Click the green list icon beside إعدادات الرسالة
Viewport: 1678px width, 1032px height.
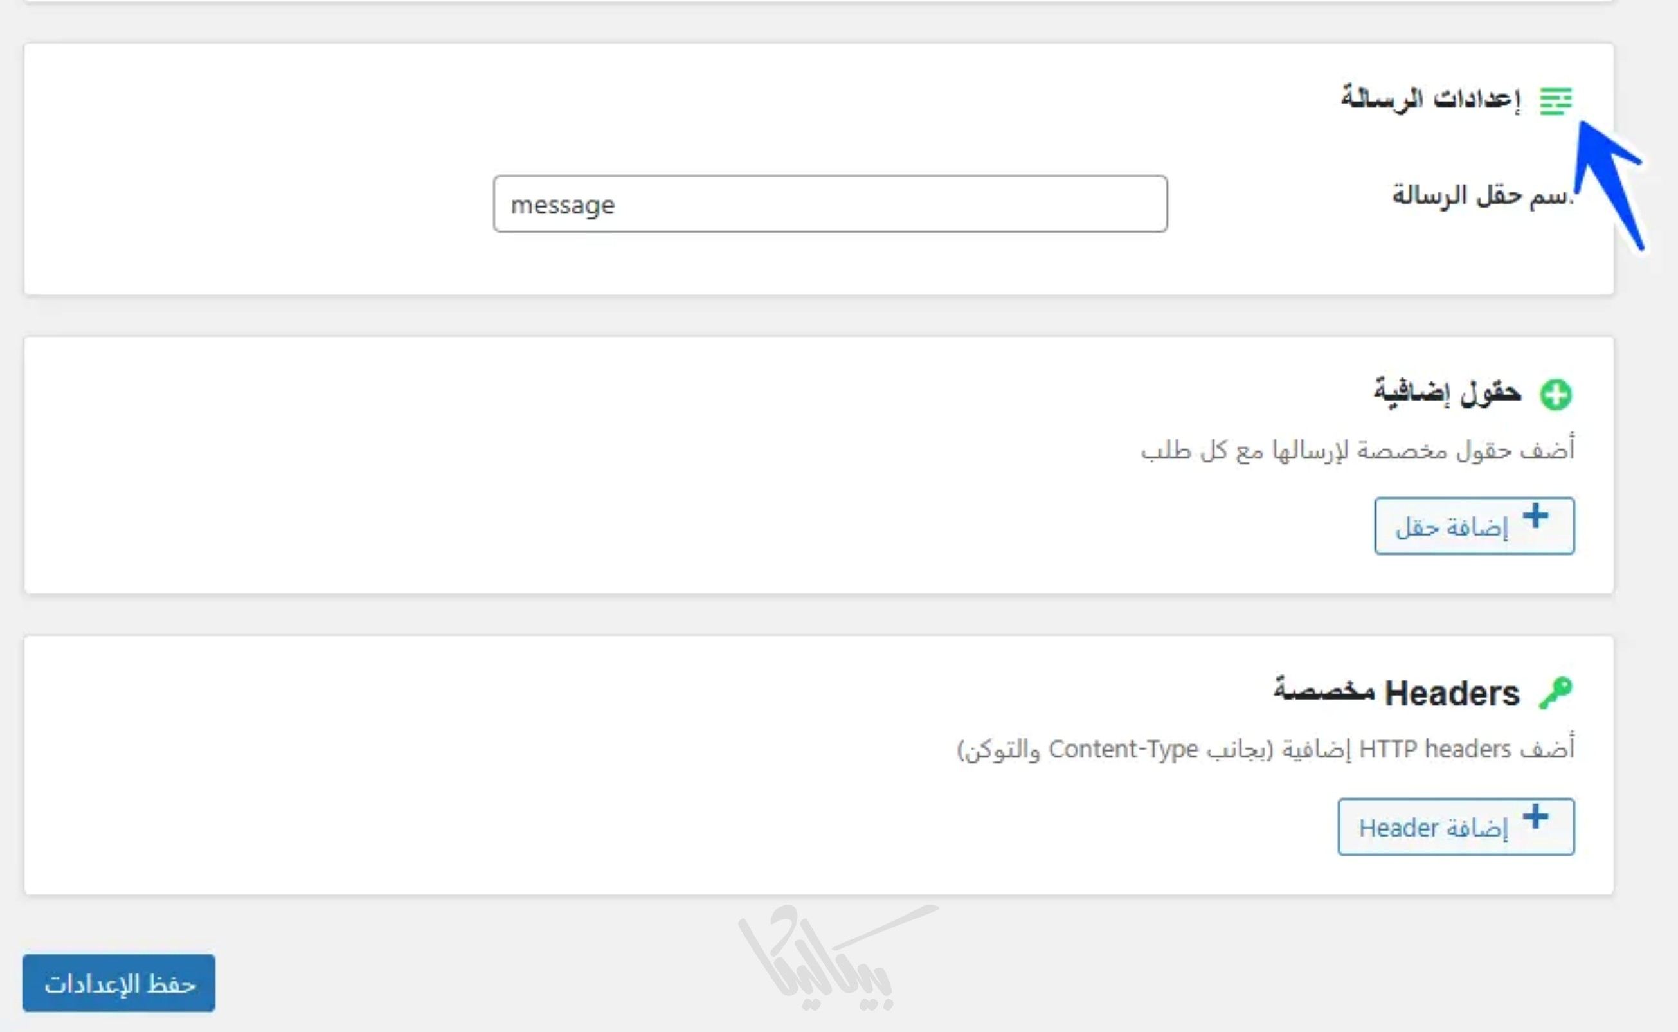point(1556,102)
